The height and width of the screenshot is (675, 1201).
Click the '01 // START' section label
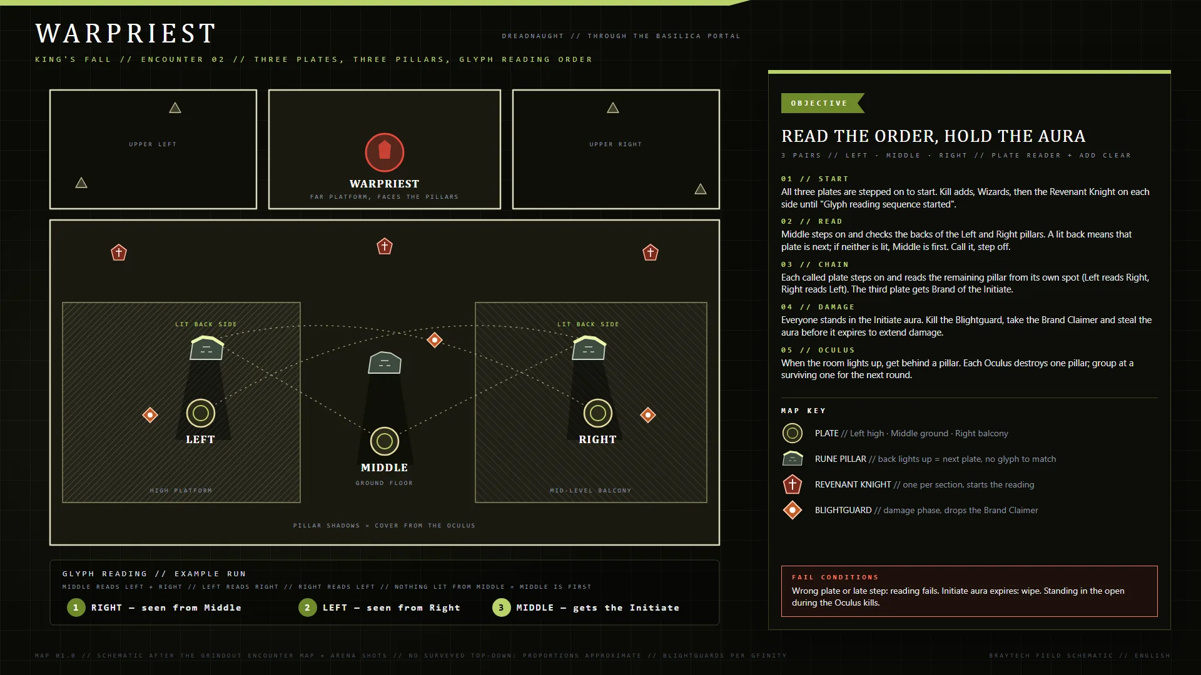(814, 179)
